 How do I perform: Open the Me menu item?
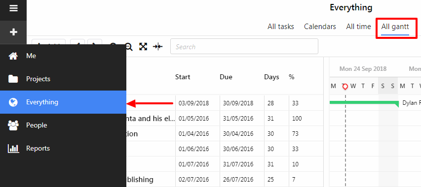(63, 56)
